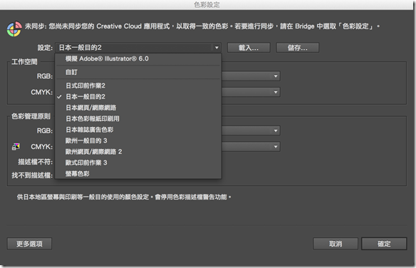Open 更多選項 button

(x=29, y=244)
